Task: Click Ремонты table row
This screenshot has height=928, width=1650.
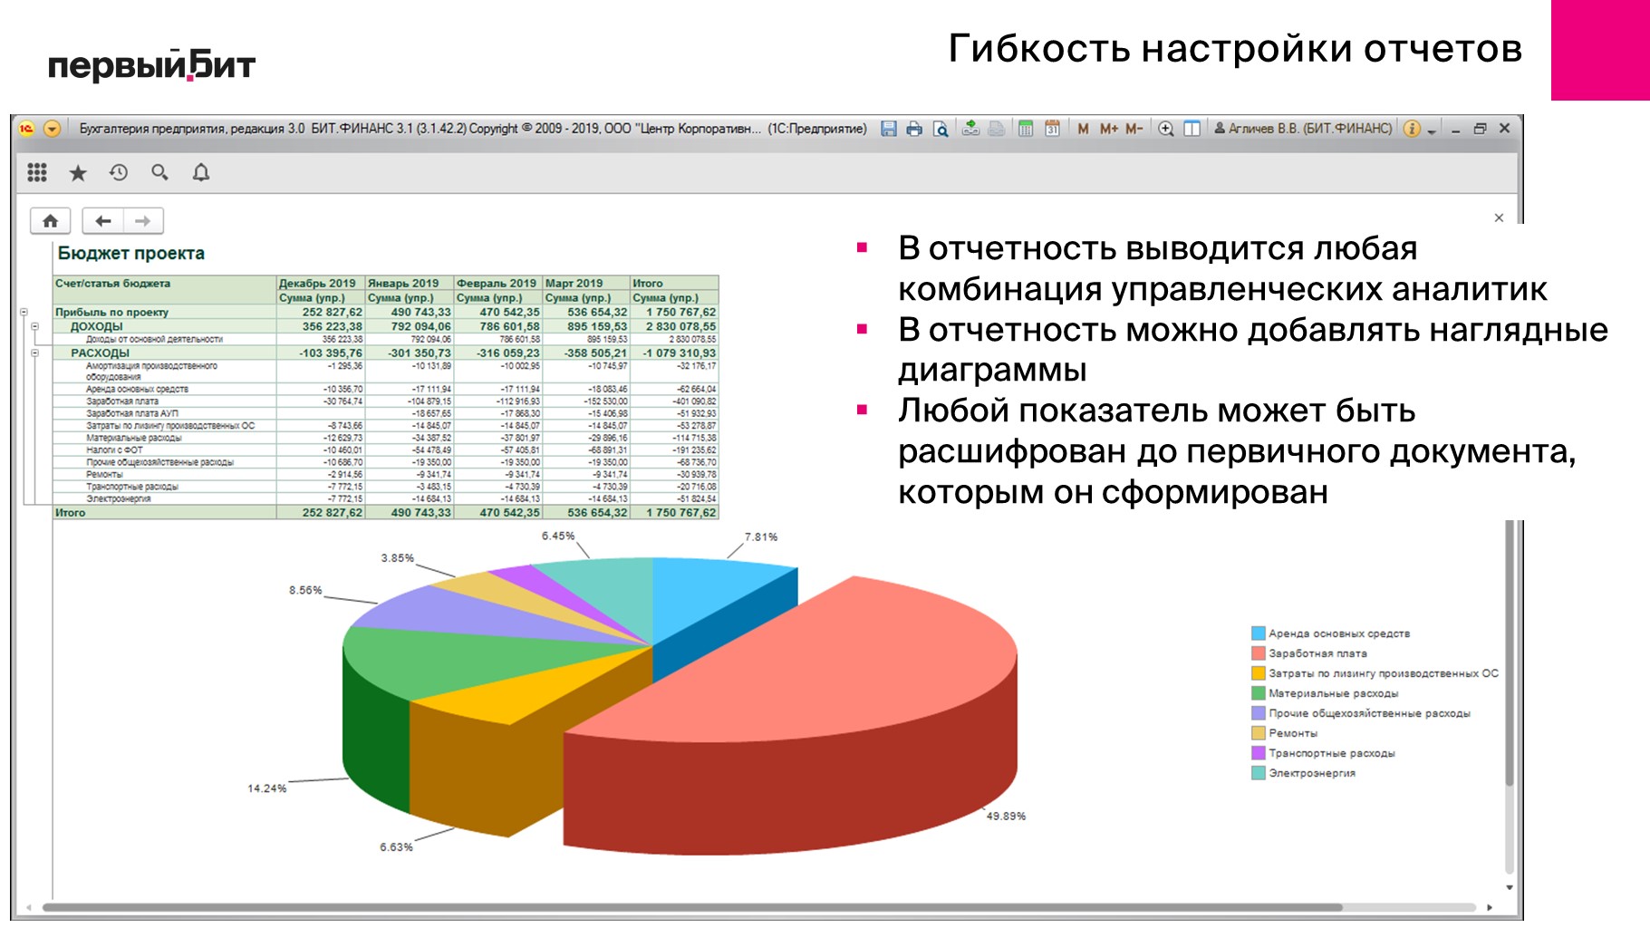Action: pyautogui.click(x=386, y=474)
